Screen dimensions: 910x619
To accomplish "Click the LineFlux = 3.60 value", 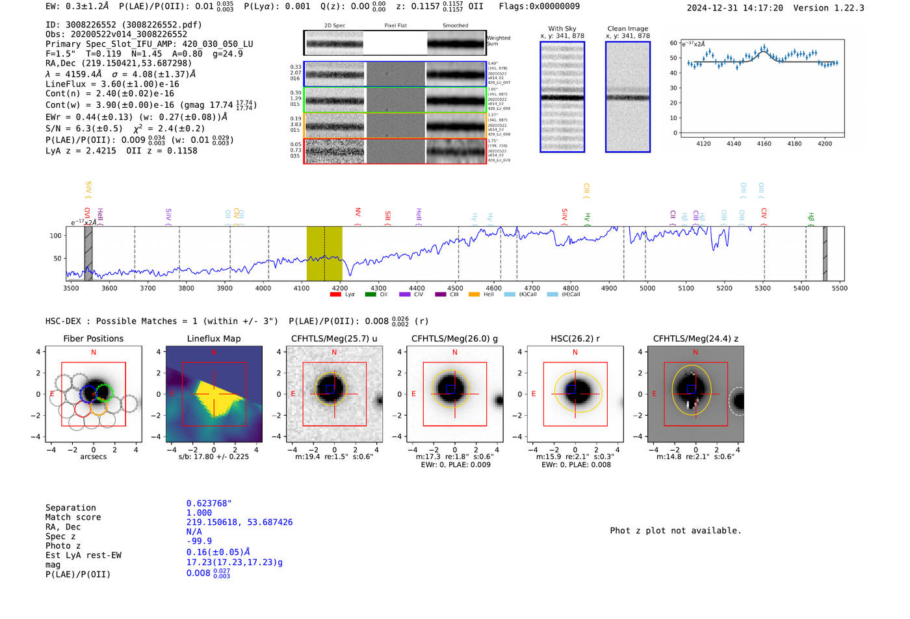I will [x=112, y=84].
